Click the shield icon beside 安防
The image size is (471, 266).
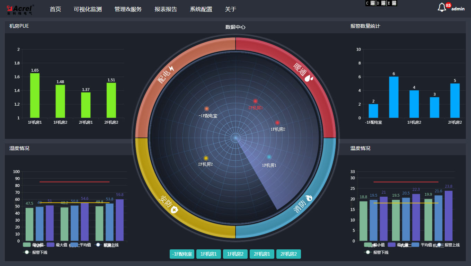click(174, 210)
